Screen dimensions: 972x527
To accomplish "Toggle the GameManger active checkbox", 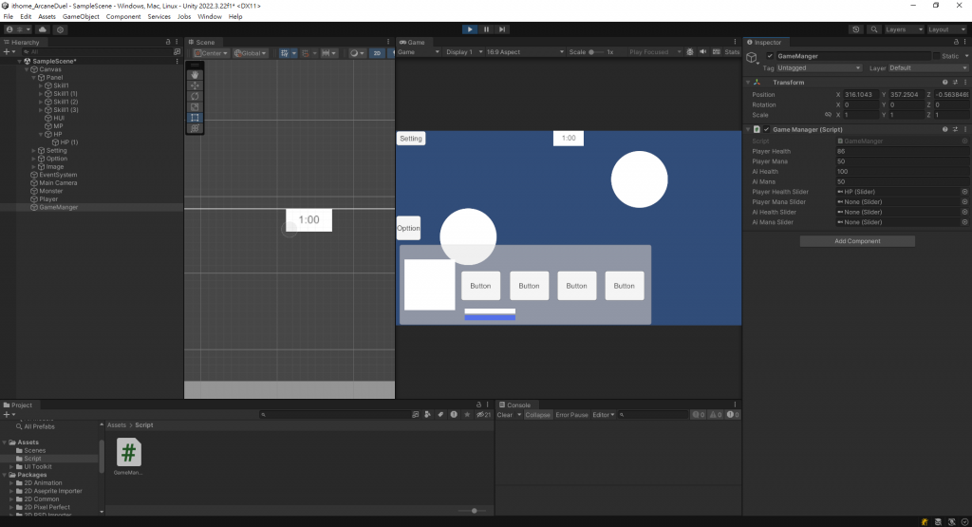I will point(770,56).
